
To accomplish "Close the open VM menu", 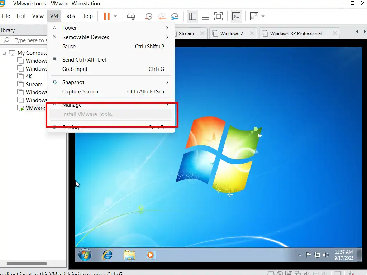I will click(x=54, y=16).
